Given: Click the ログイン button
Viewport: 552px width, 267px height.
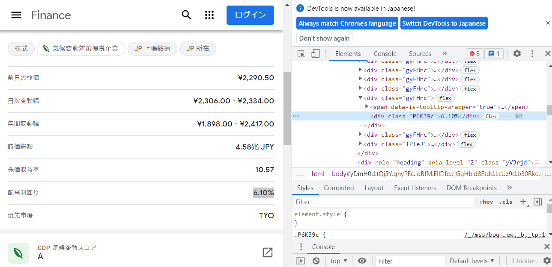Looking at the screenshot, I should point(250,15).
